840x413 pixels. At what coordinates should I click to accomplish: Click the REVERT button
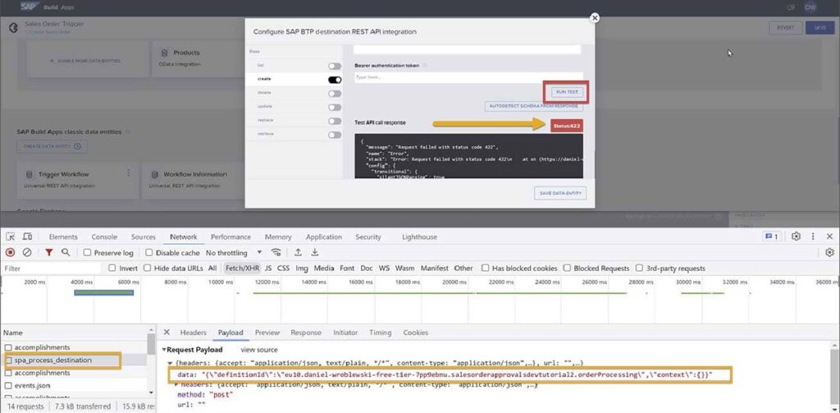[x=785, y=28]
